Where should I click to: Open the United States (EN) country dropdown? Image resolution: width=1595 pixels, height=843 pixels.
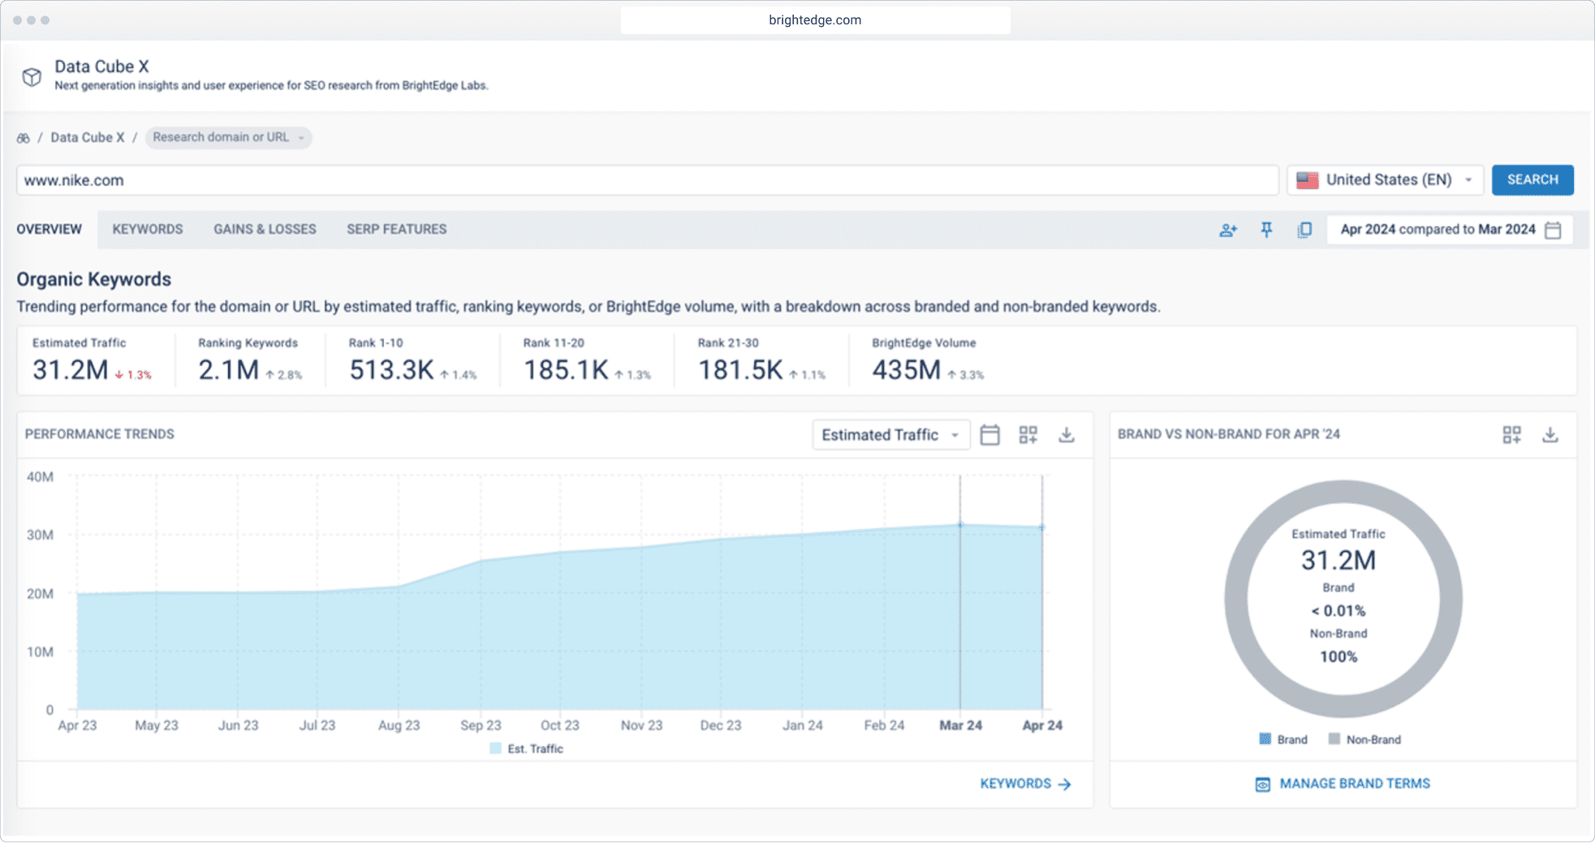click(1385, 180)
